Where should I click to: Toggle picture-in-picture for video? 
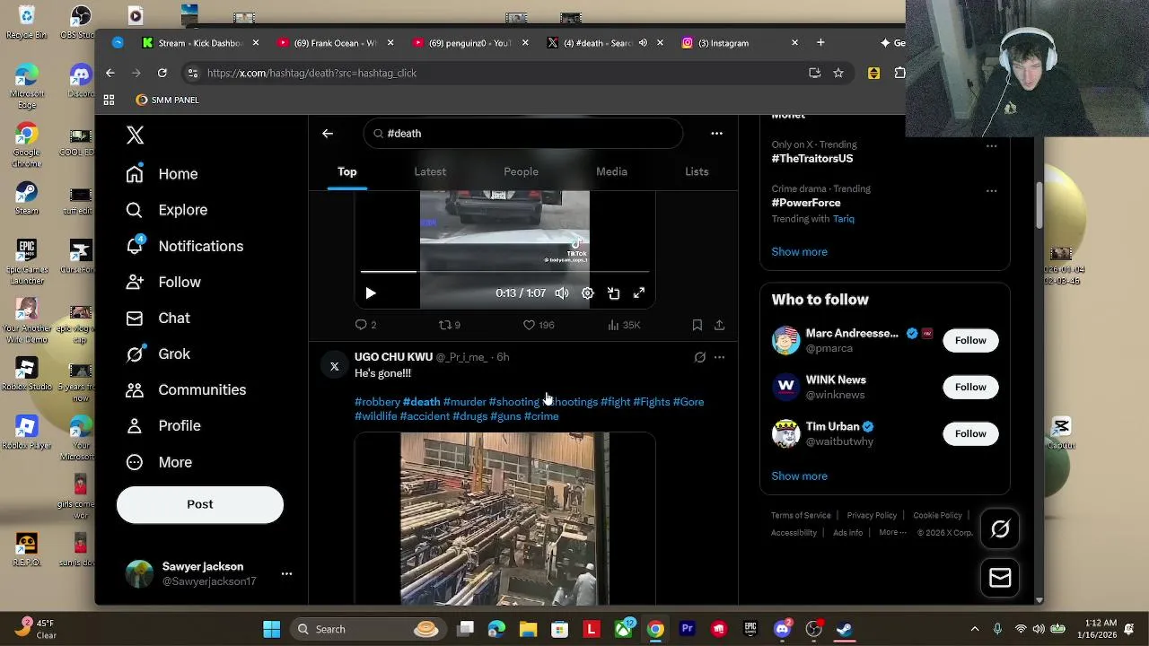(x=613, y=293)
